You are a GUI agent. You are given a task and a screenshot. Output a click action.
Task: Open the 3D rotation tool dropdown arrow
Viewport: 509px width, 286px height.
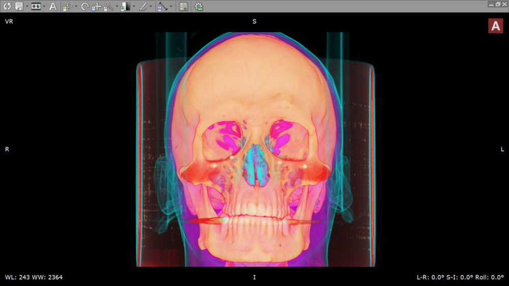click(75, 7)
